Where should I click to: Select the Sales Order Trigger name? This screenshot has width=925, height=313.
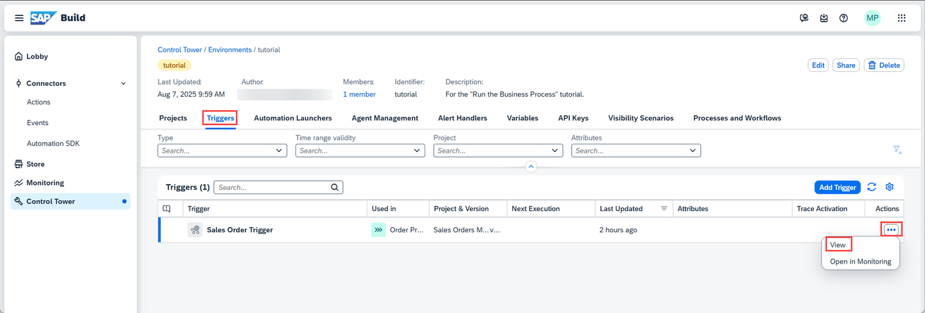point(240,230)
